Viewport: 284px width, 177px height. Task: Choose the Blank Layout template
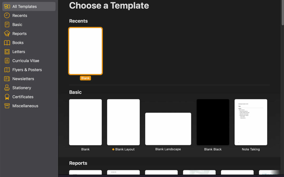coord(123,122)
